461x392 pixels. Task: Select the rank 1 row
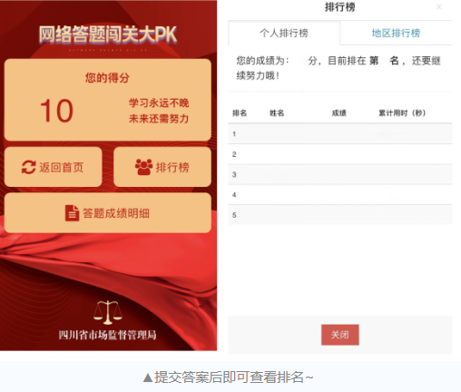[x=340, y=133]
